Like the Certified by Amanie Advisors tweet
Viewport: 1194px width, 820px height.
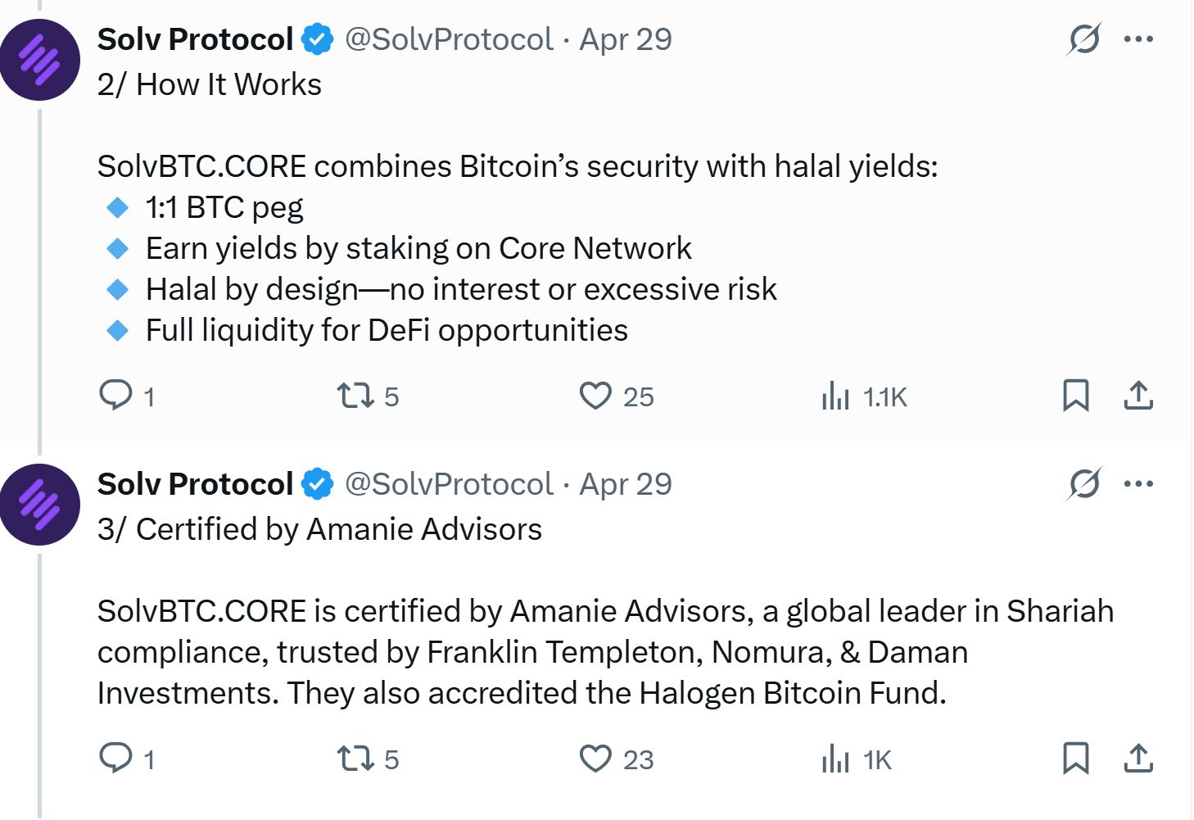[597, 759]
